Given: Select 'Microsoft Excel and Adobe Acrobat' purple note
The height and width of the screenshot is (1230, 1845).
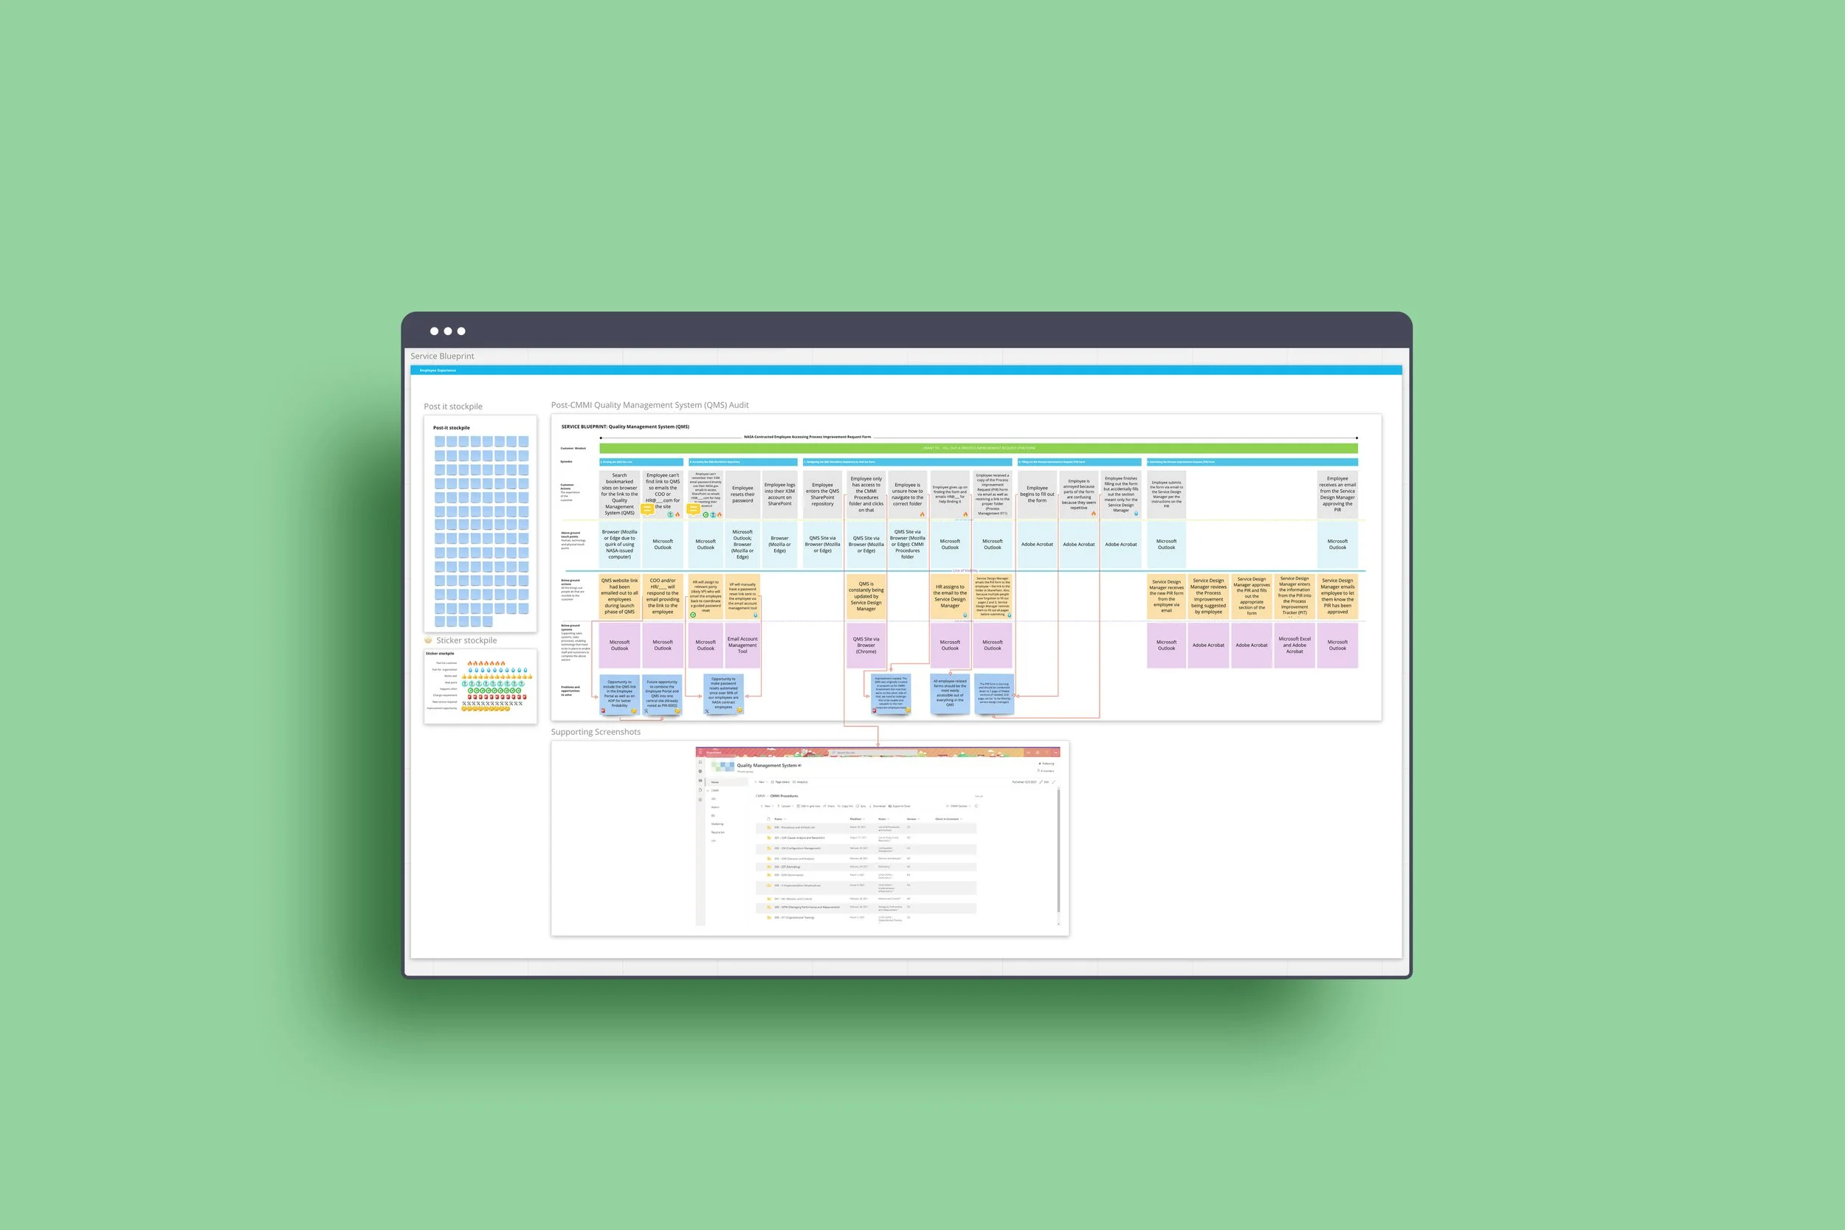Looking at the screenshot, I should (x=1294, y=645).
